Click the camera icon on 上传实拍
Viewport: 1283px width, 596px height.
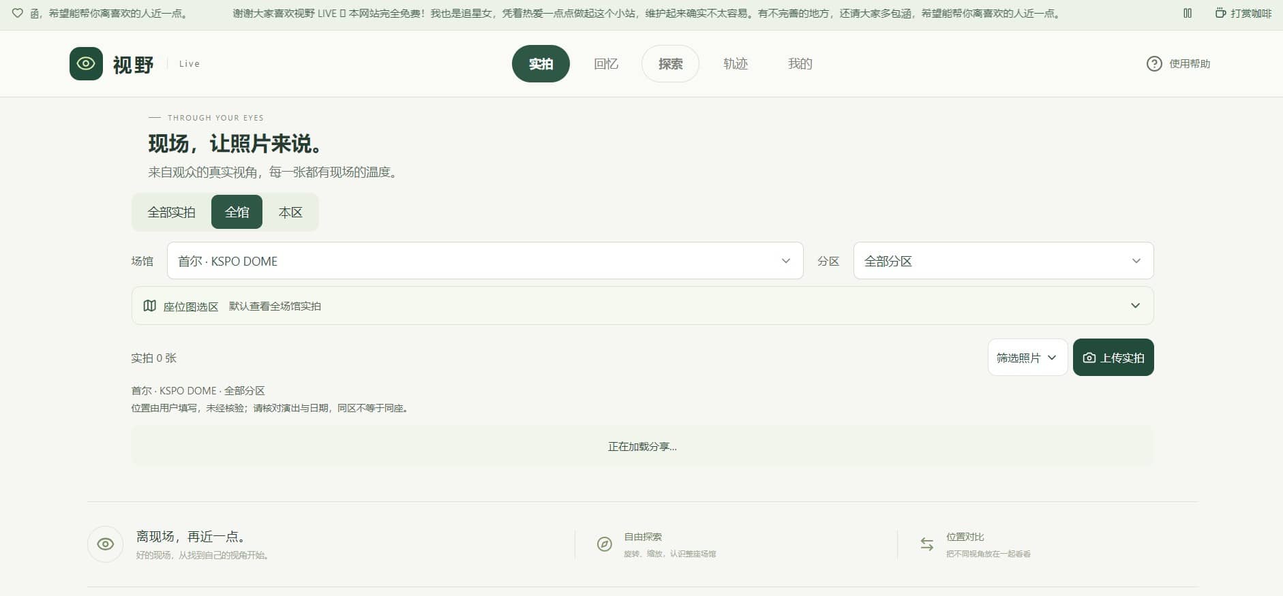point(1089,358)
